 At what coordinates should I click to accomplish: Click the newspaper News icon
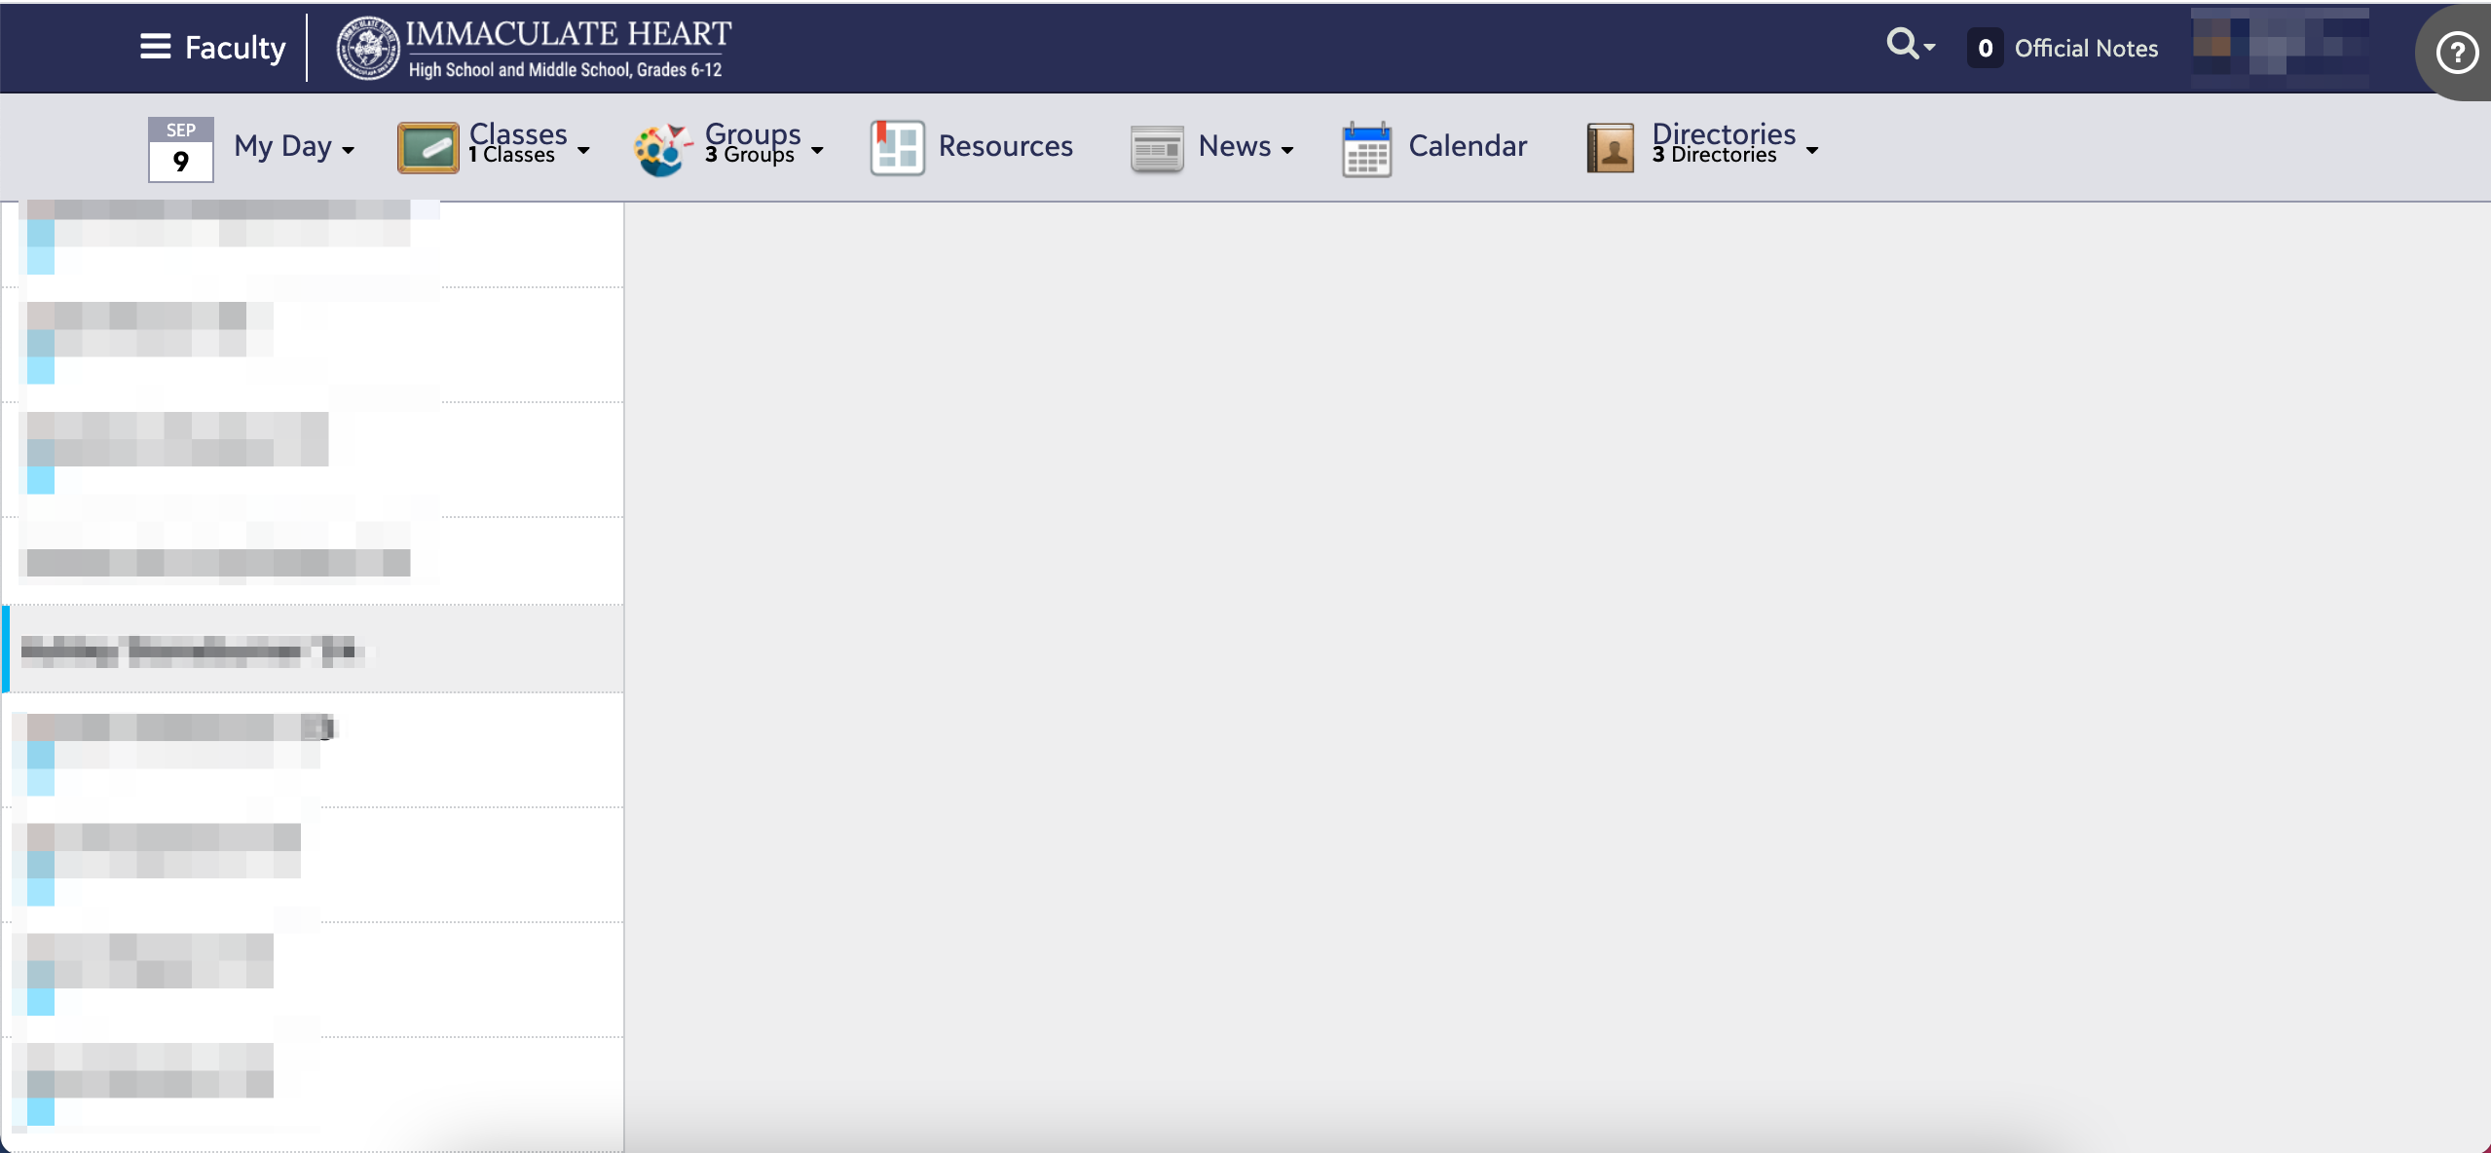1157,148
